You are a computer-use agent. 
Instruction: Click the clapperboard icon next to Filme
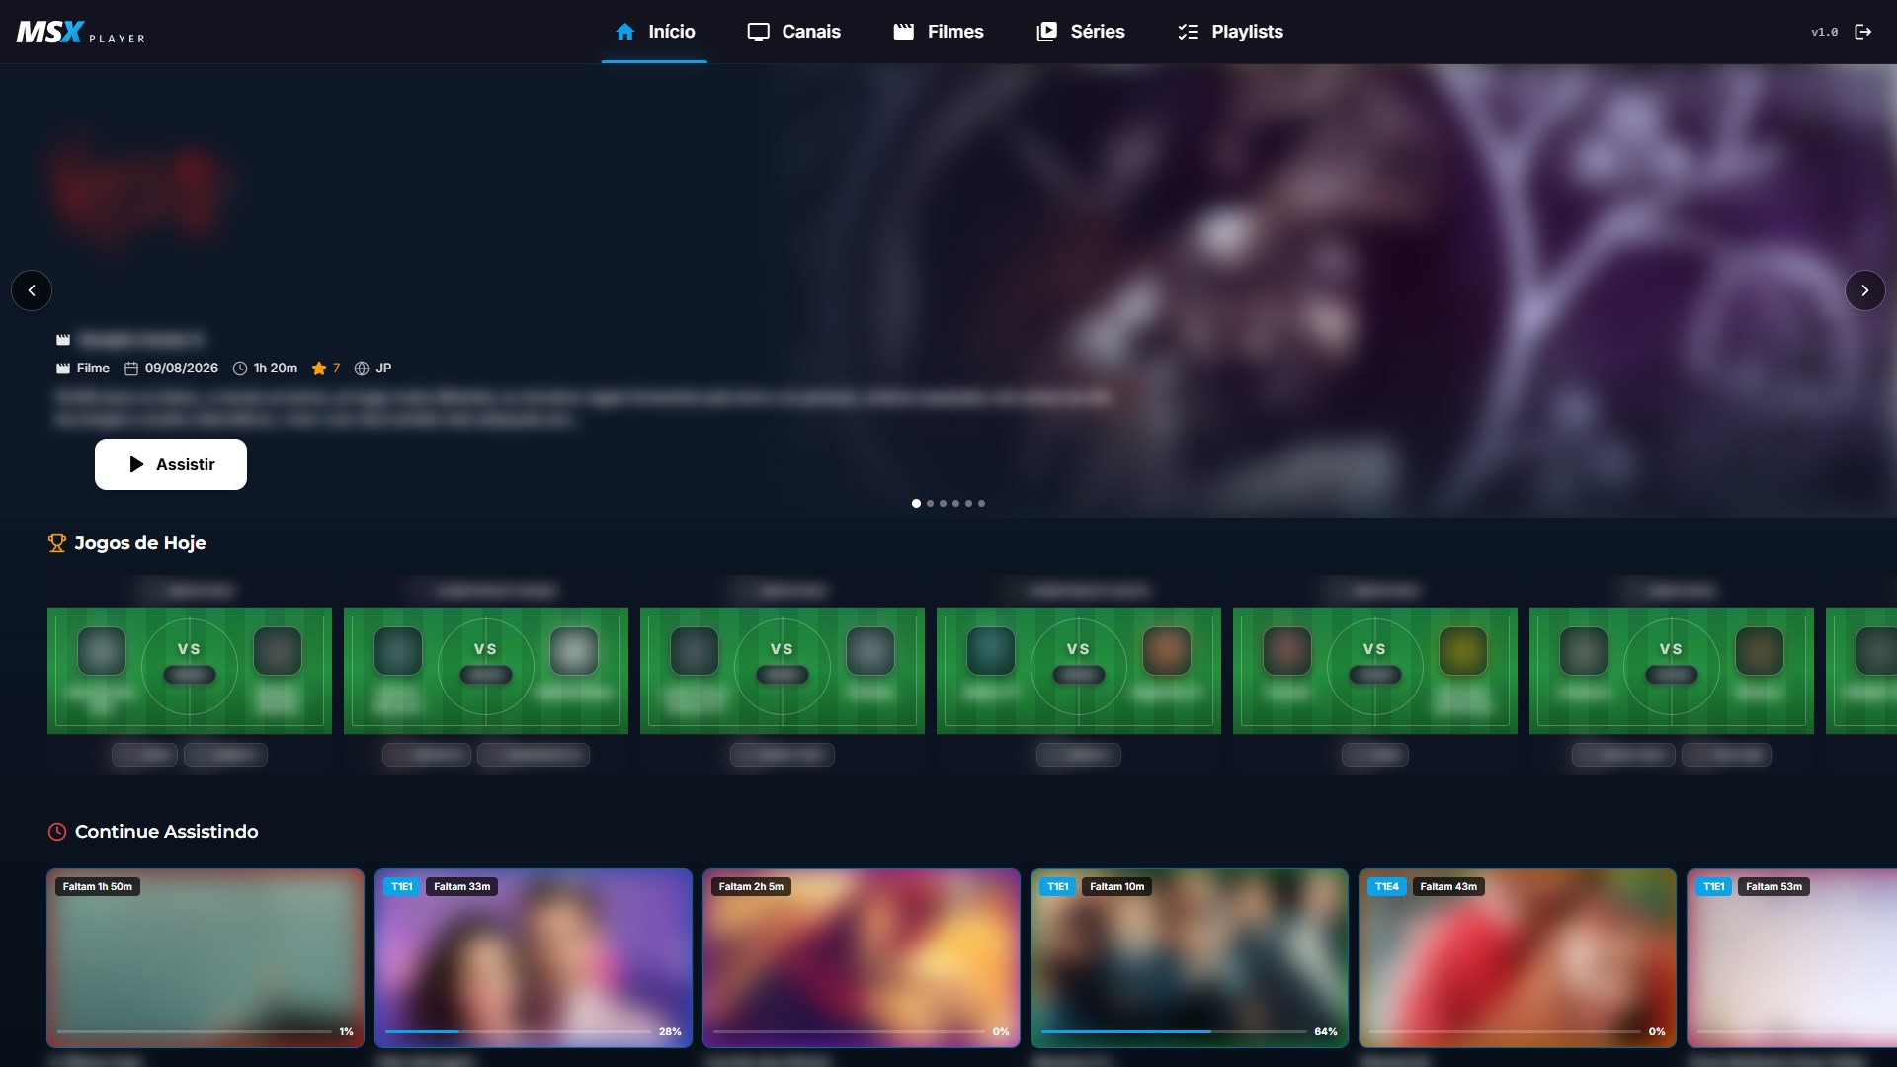[x=63, y=369]
